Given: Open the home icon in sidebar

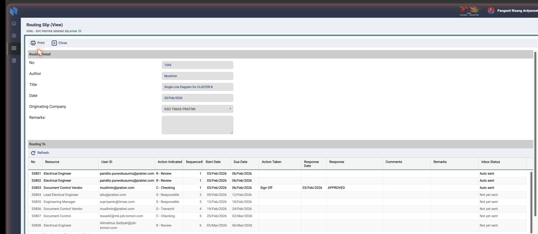Looking at the screenshot, I should 14,23.
